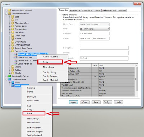Screen dimensions: 144x137
Task: Open the Favorites tab
Action: click(x=122, y=10)
